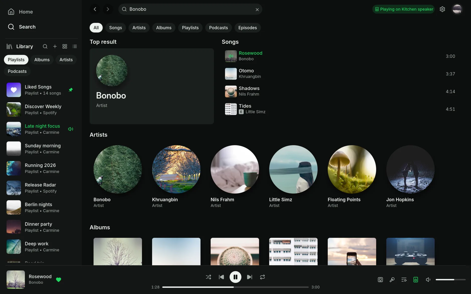Open settings gear icon

click(442, 9)
